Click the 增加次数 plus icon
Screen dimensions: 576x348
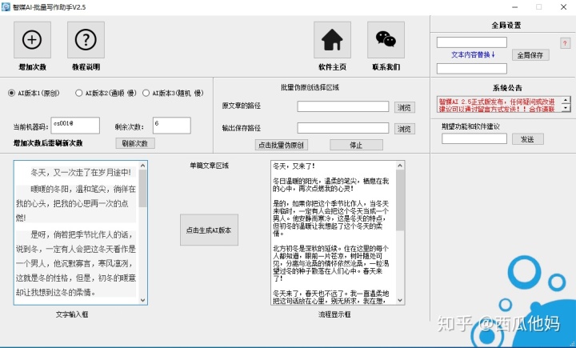pos(32,40)
